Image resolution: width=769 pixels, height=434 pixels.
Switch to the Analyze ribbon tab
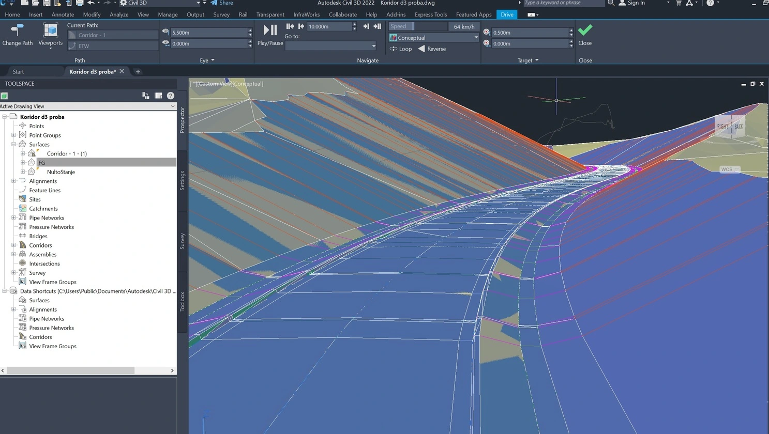point(119,14)
